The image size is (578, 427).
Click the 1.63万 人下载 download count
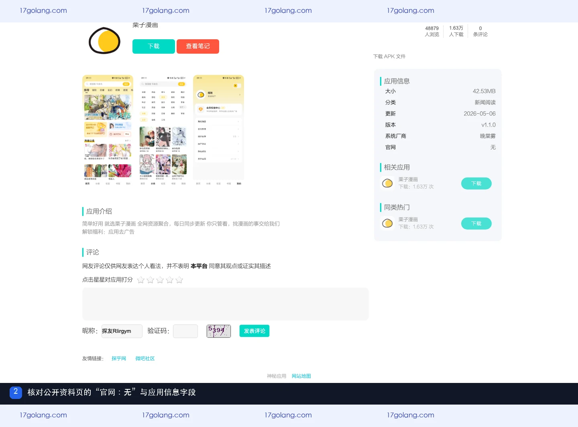(x=456, y=31)
